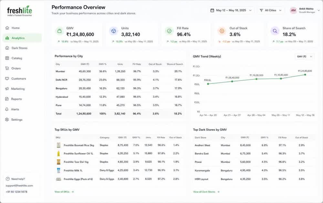Viewport: 323px width, 203px height.
Task: Follow the View all SKUs link
Action: tap(64, 192)
